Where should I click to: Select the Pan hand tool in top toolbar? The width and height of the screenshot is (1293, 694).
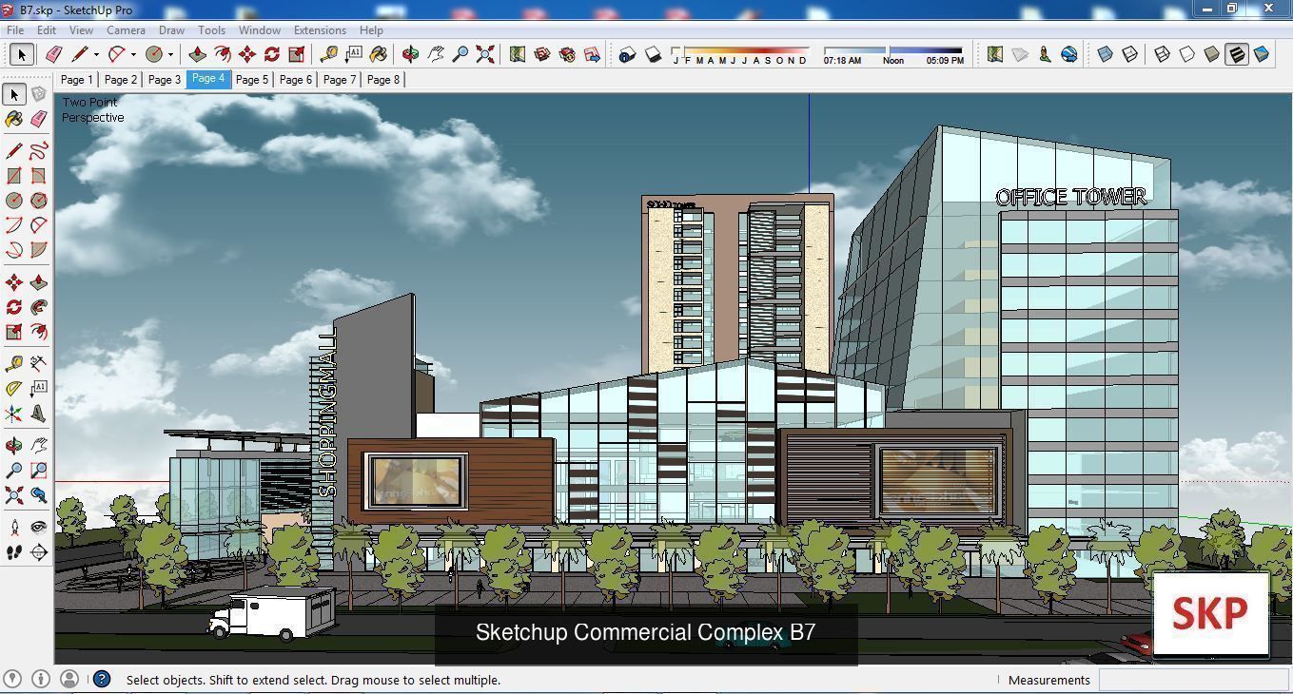tap(436, 54)
